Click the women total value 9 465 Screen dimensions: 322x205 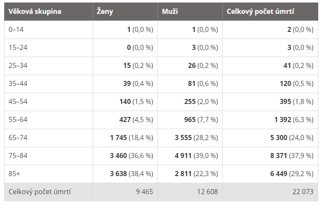click(144, 192)
